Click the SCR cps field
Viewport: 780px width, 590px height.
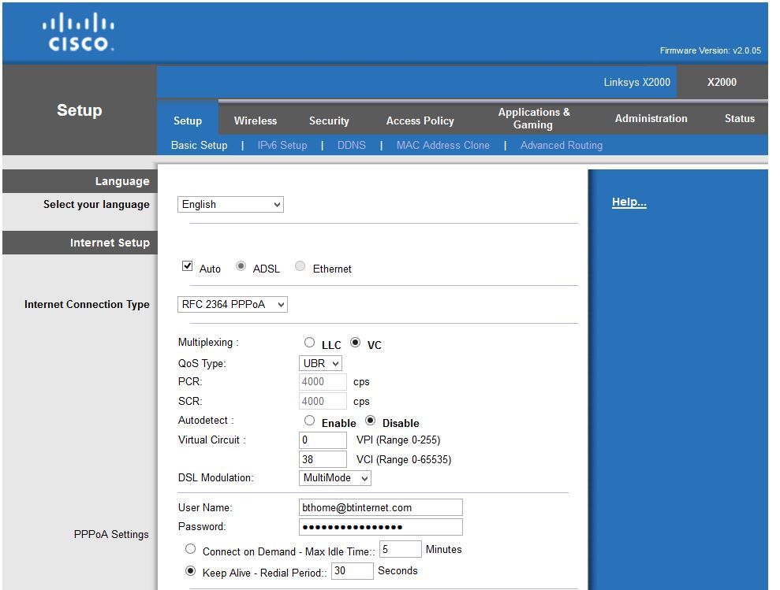coord(323,401)
